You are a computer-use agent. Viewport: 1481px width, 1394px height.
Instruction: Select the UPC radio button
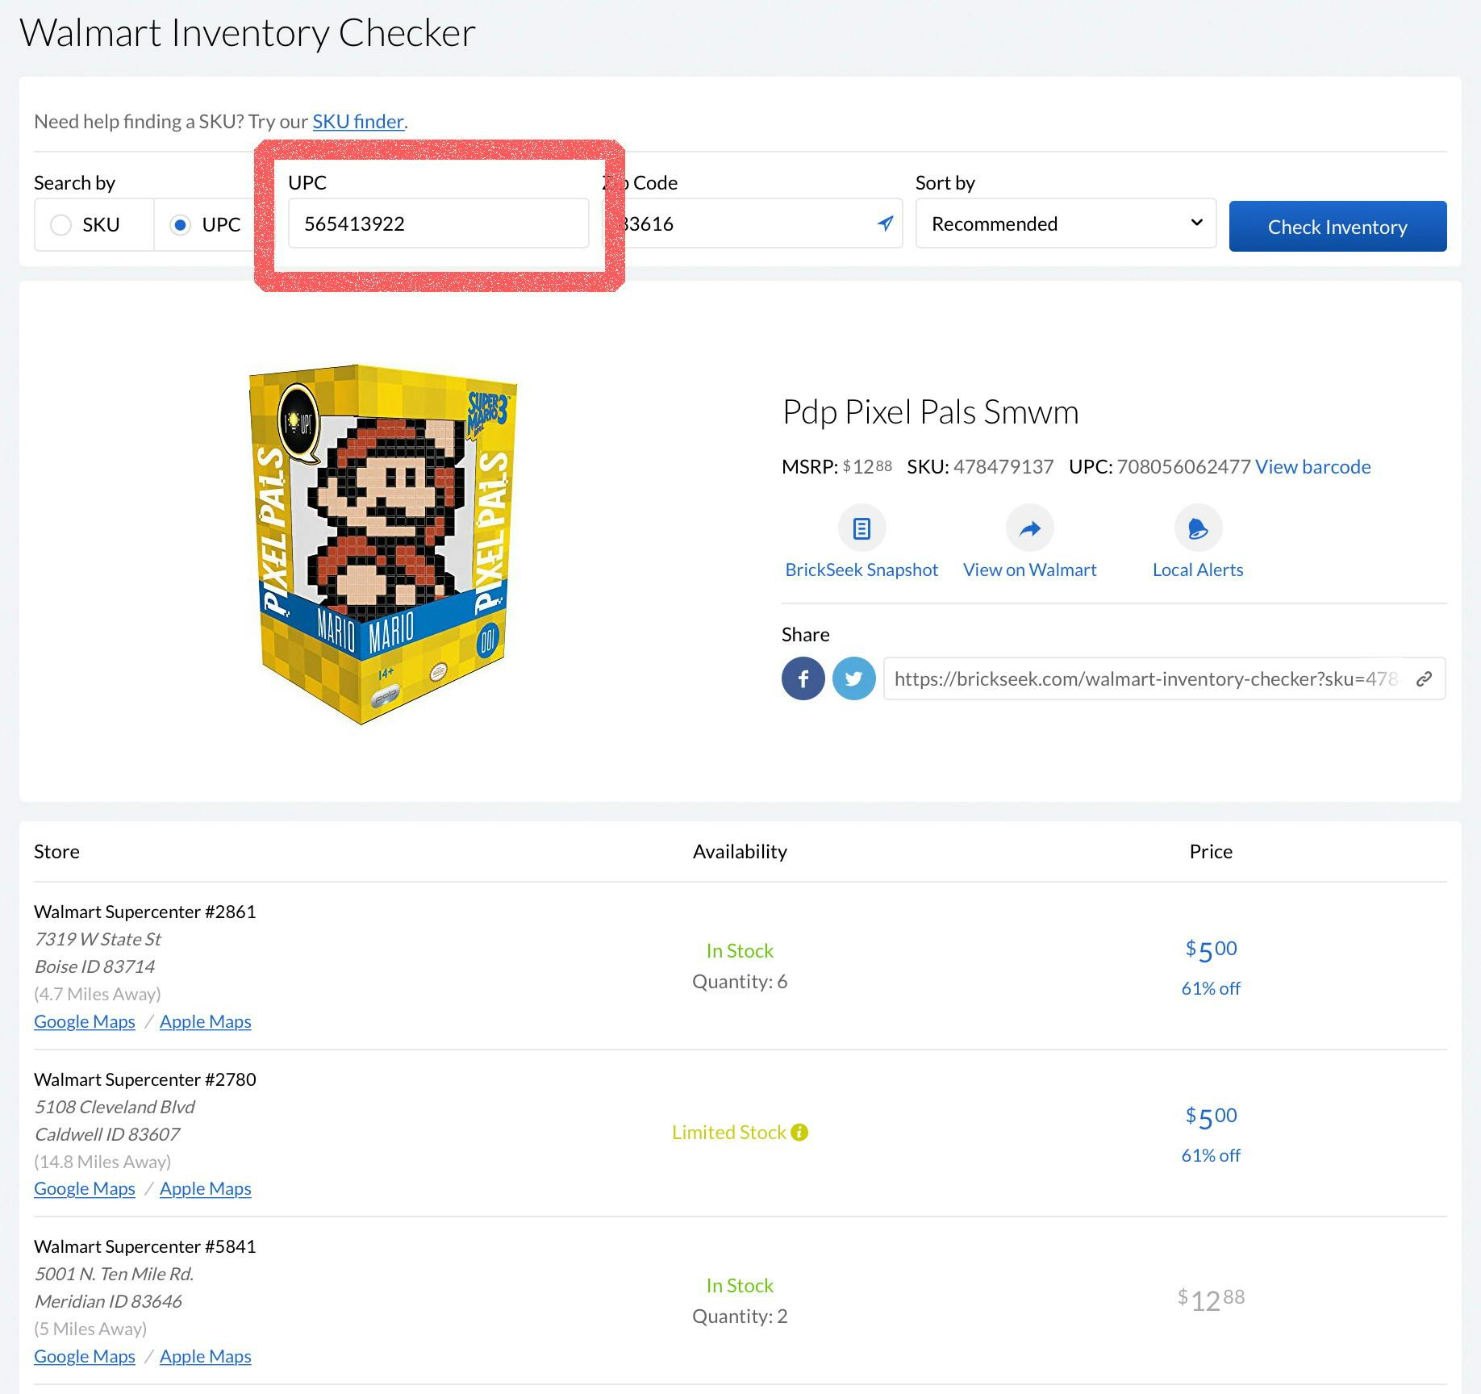click(x=181, y=225)
